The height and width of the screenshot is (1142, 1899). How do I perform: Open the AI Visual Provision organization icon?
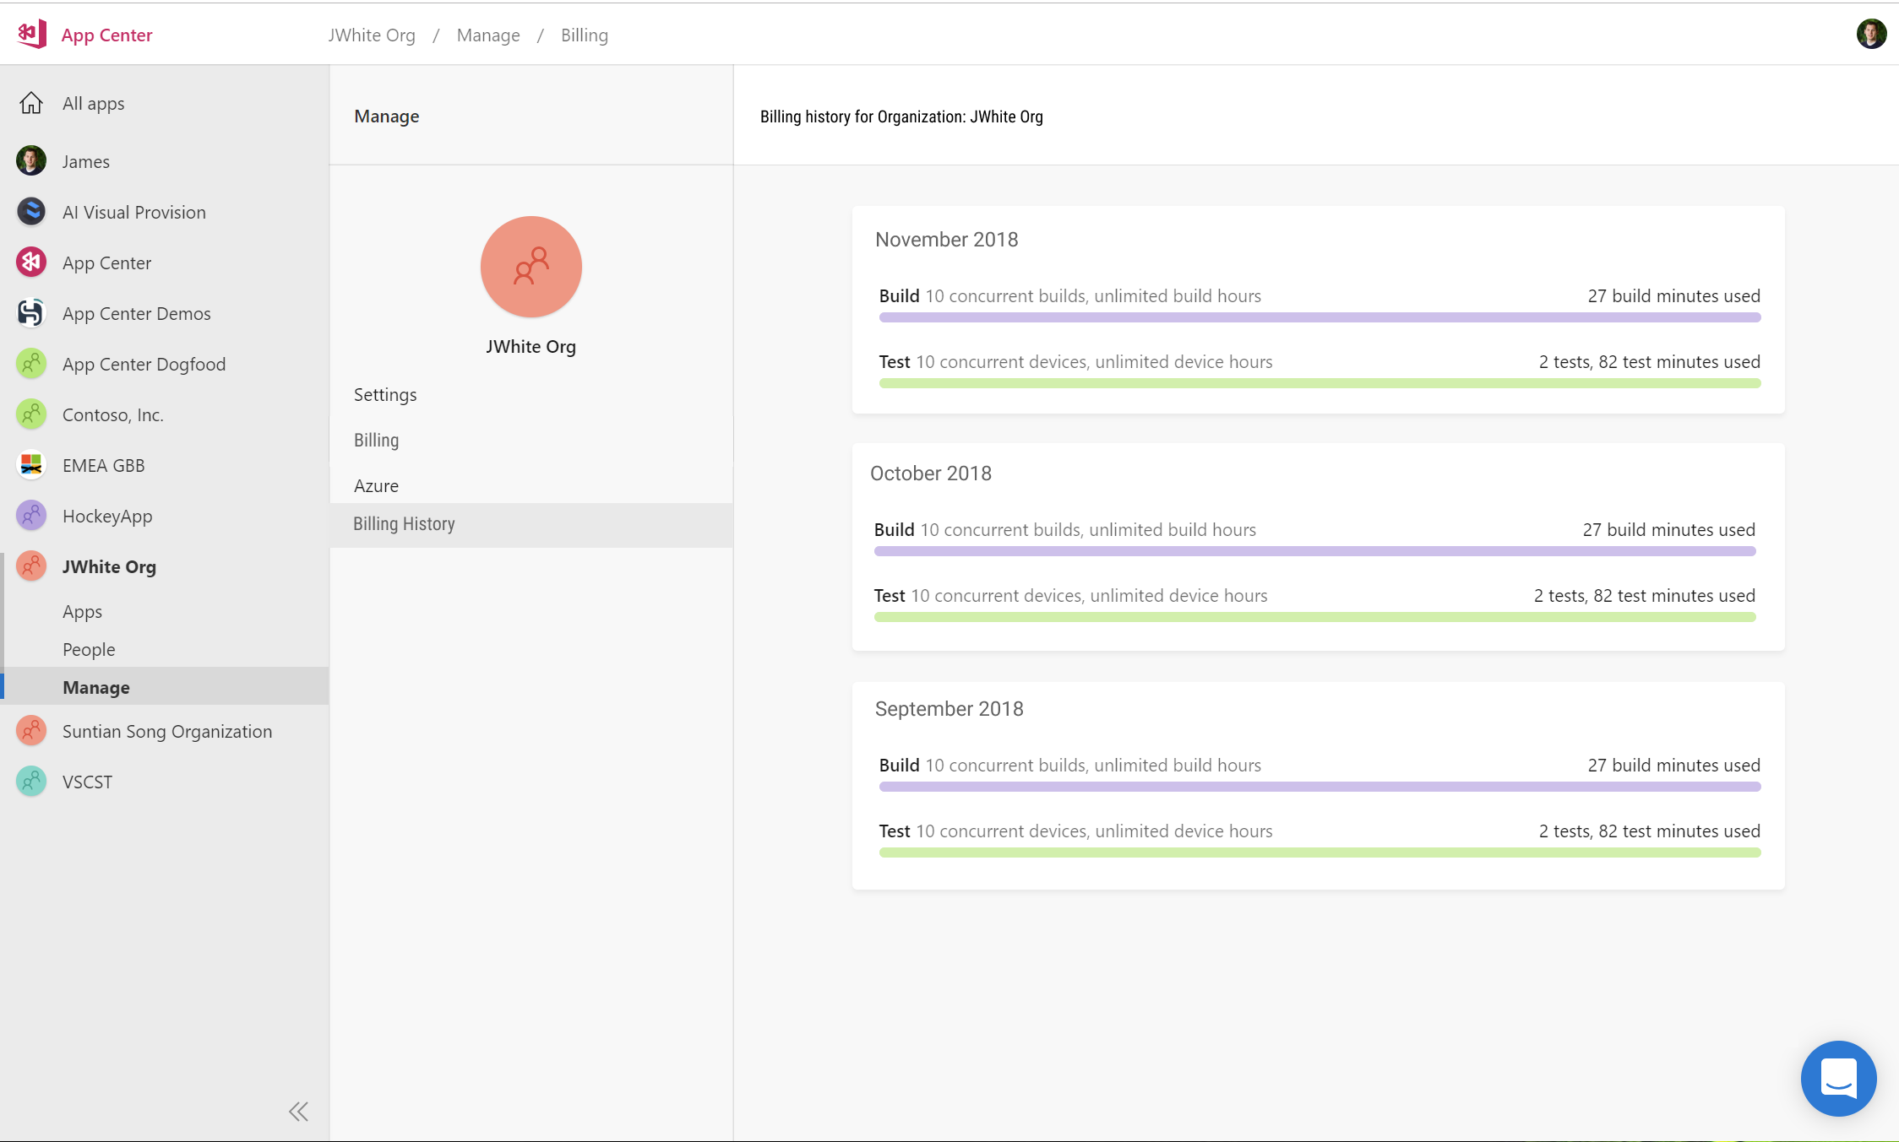31,211
